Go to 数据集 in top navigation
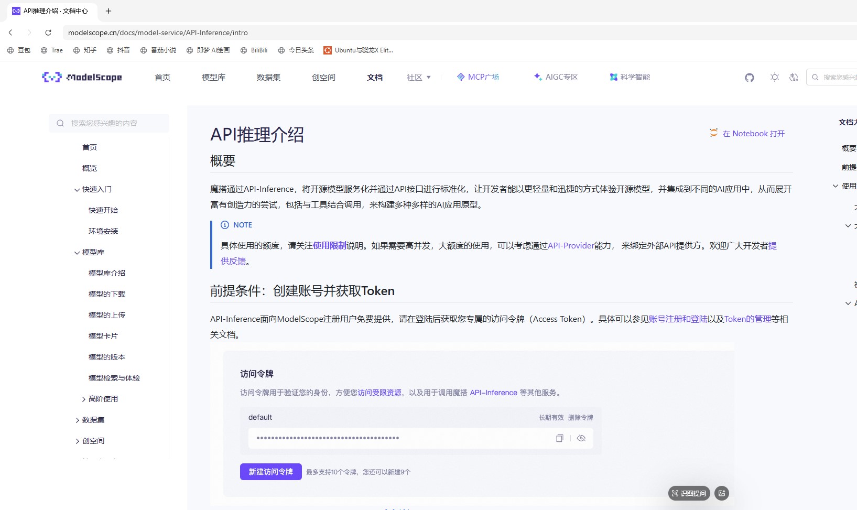Viewport: 857px width, 510px height. click(268, 78)
